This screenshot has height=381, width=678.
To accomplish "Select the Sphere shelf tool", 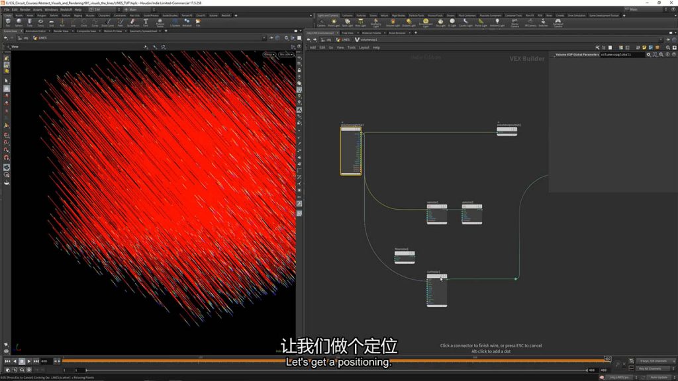I will [19, 22].
